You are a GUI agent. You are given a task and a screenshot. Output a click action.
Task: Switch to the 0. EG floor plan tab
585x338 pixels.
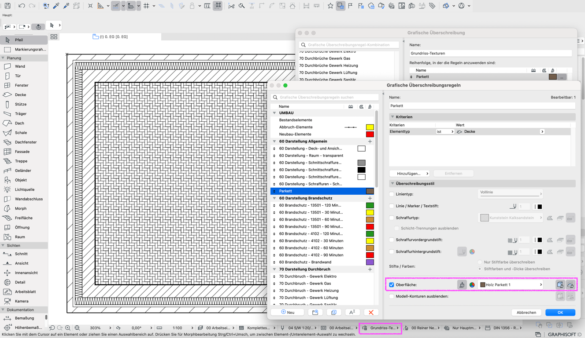110,37
